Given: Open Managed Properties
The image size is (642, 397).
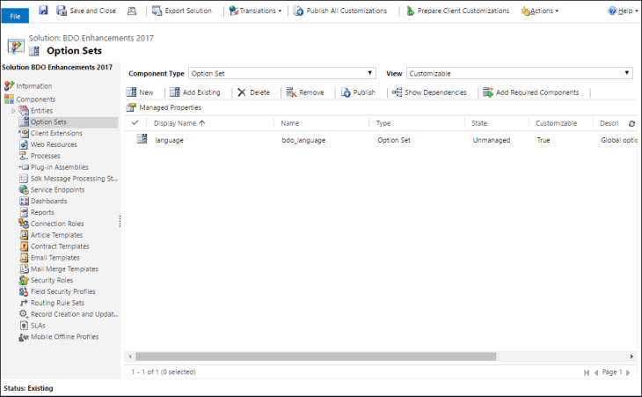Looking at the screenshot, I should click(x=164, y=107).
